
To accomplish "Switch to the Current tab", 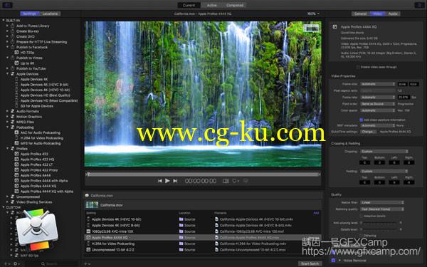I will [189, 5].
